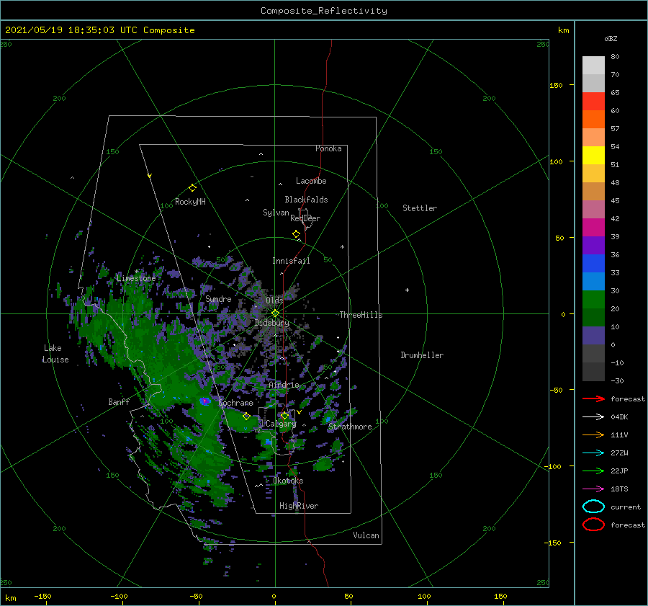Screen dimensions: 648x606
Task: Click the green 22JP arrow icon
Action: pyautogui.click(x=593, y=471)
